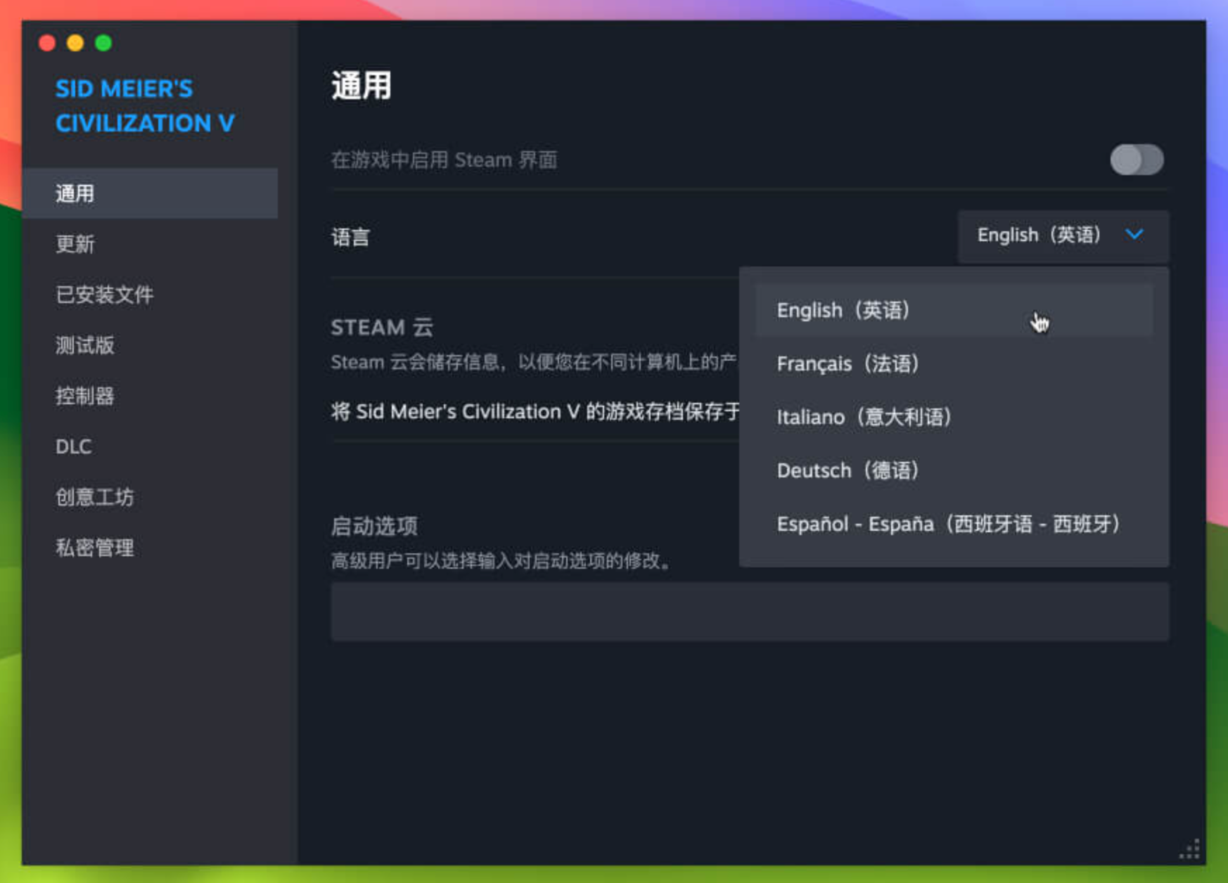
Task: Open the 私密管理 sidebar tab
Action: (x=150, y=548)
